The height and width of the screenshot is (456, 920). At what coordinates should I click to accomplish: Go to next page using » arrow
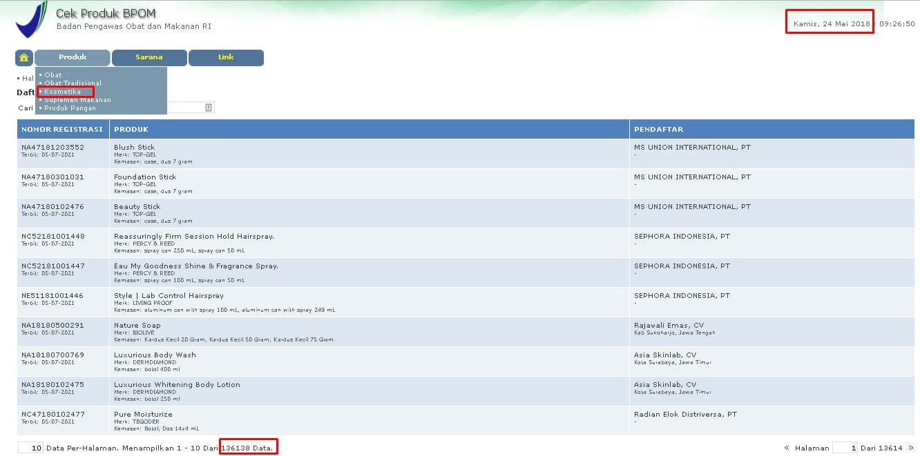click(910, 448)
